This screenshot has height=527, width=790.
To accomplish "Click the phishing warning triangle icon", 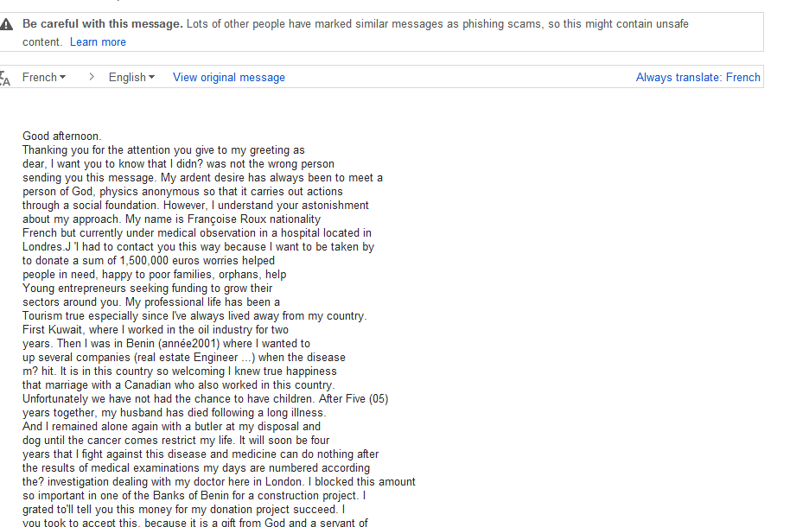I will (5, 24).
